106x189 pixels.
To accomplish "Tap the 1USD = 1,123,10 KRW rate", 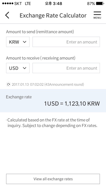I will (72, 104).
